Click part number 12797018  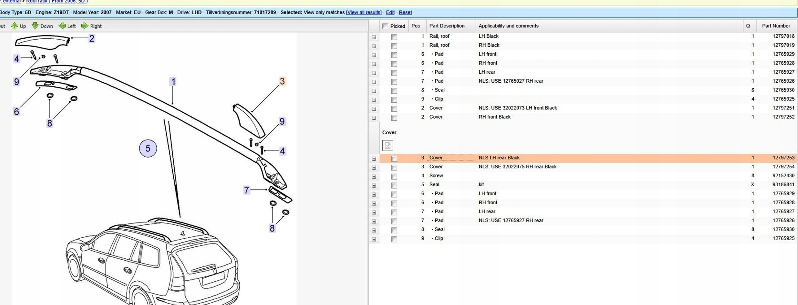coord(783,36)
